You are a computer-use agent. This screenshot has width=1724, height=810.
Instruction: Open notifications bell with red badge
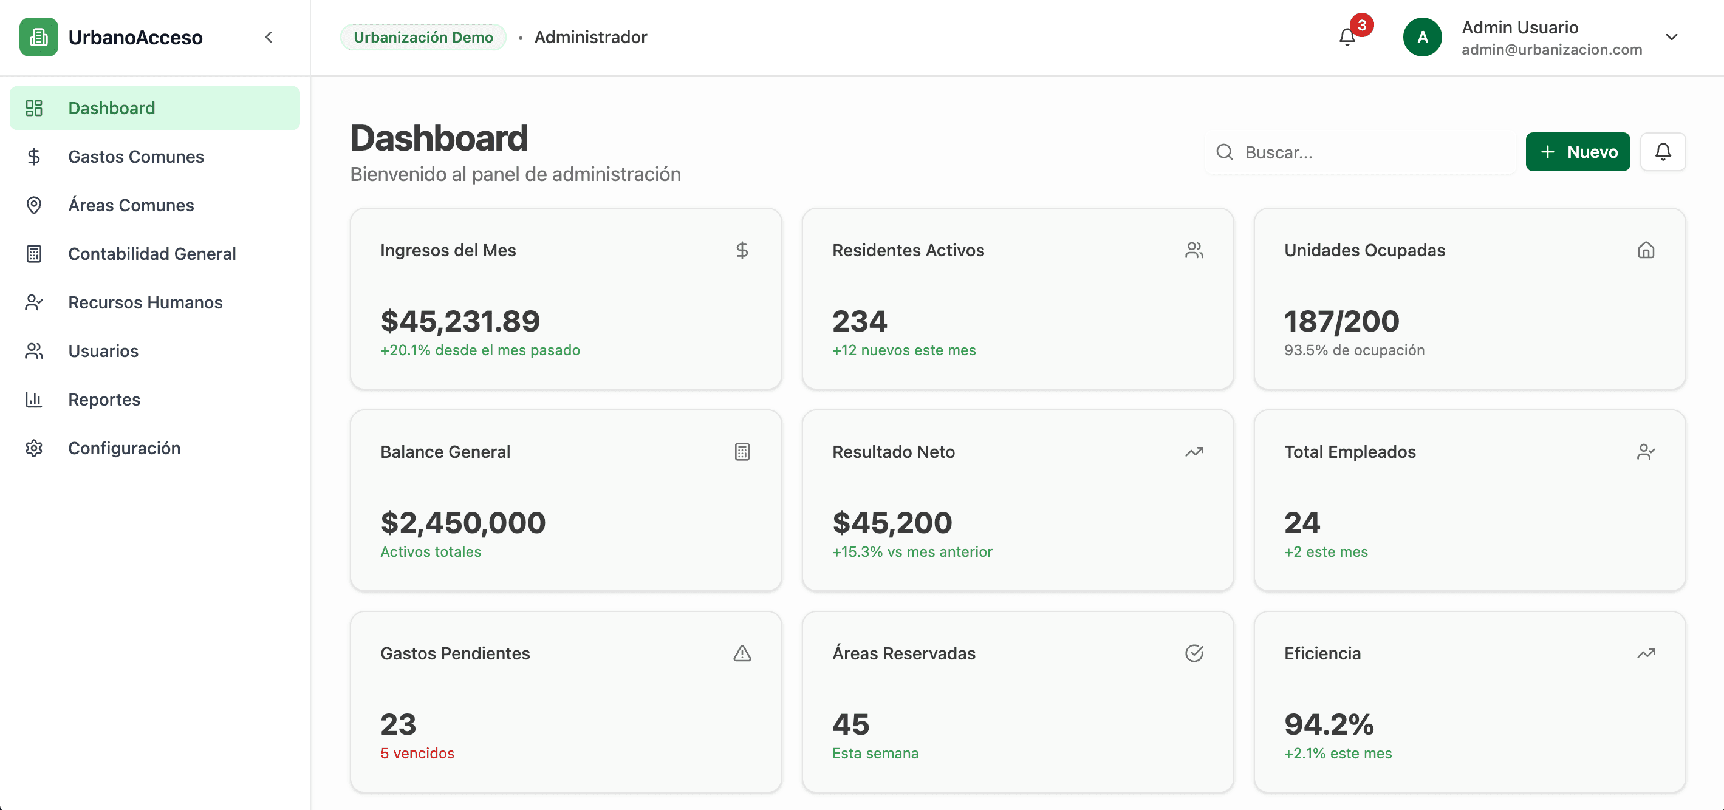(1347, 37)
